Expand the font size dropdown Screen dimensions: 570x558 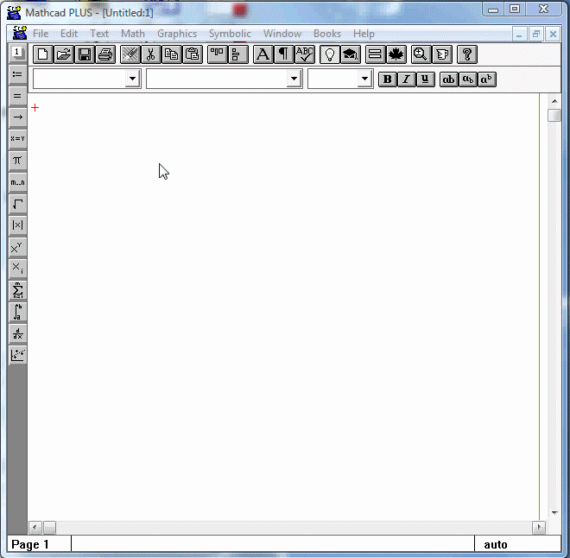(364, 79)
